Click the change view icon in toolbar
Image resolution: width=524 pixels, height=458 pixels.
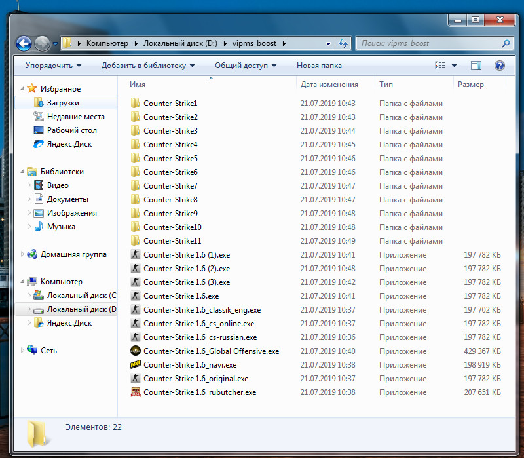[x=440, y=66]
